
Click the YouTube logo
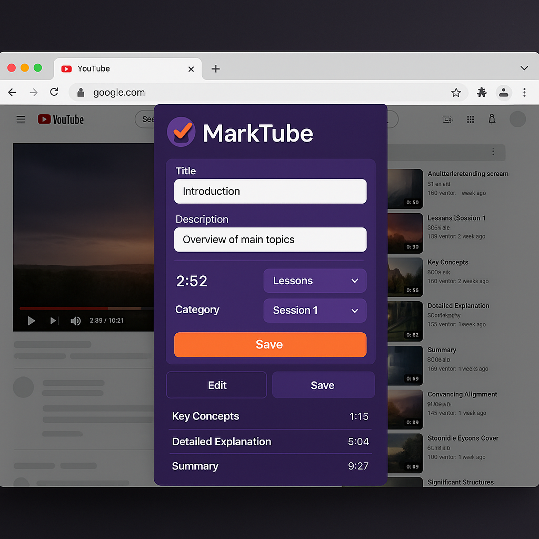[61, 119]
